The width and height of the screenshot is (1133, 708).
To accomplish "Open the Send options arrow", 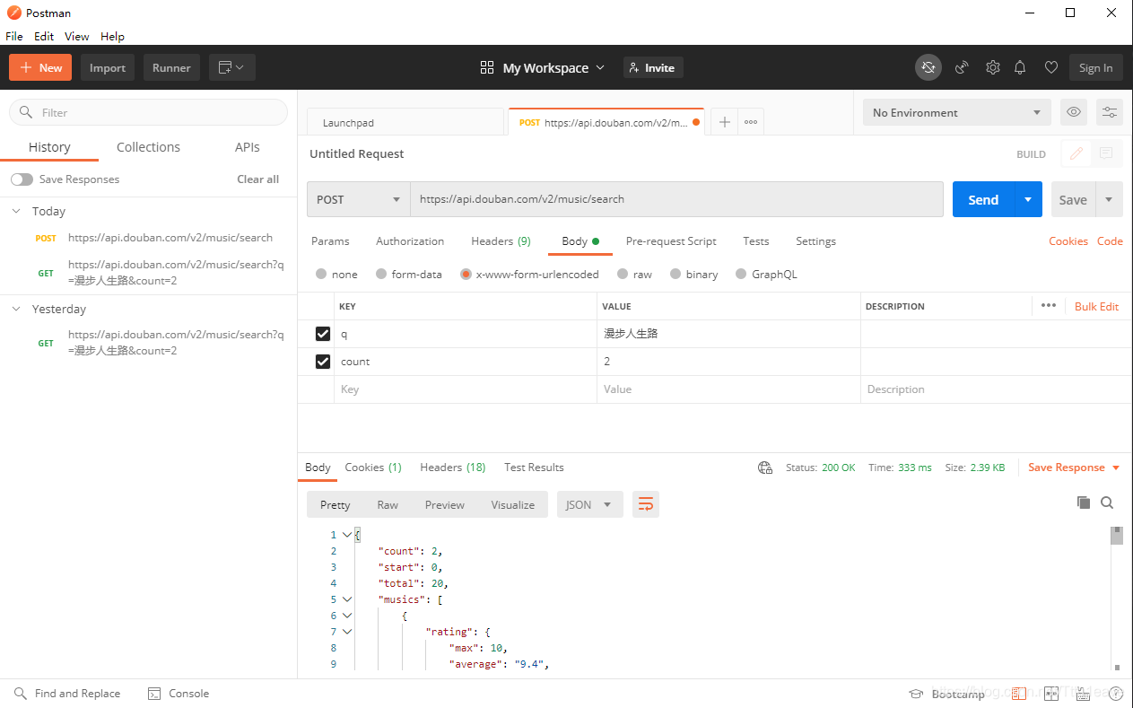I will coord(1028,199).
